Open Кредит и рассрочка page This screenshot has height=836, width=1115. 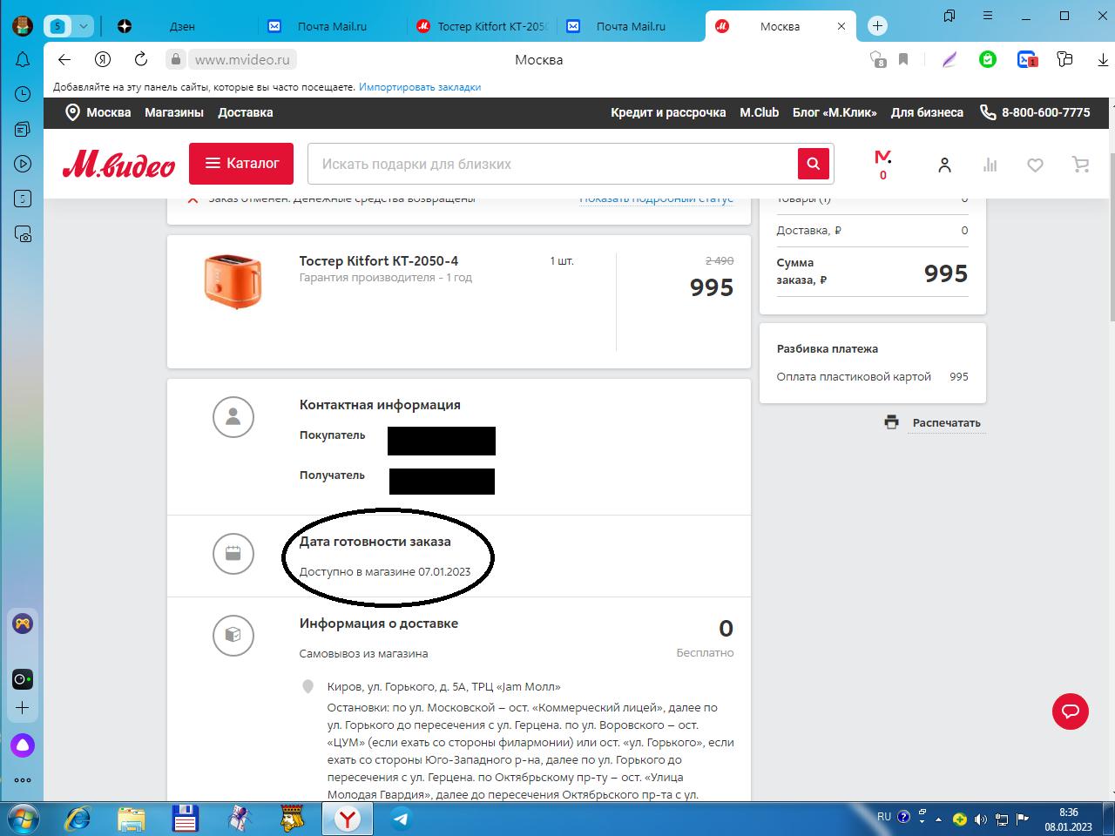click(667, 112)
